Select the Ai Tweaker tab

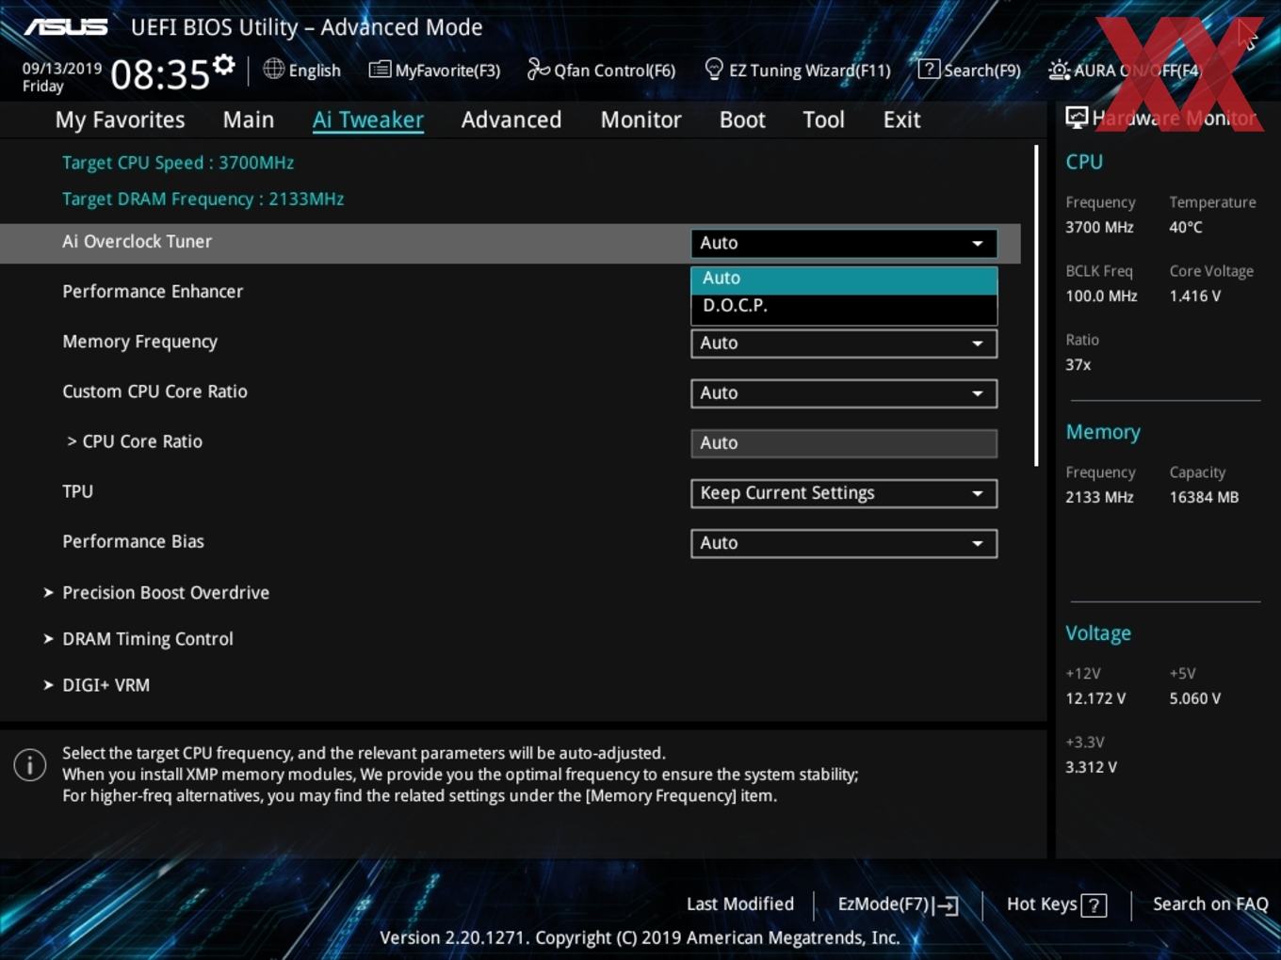[368, 120]
